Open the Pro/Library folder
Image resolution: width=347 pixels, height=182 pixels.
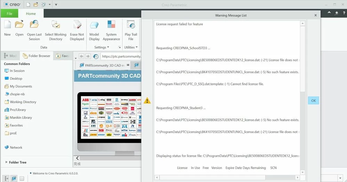tap(15, 110)
